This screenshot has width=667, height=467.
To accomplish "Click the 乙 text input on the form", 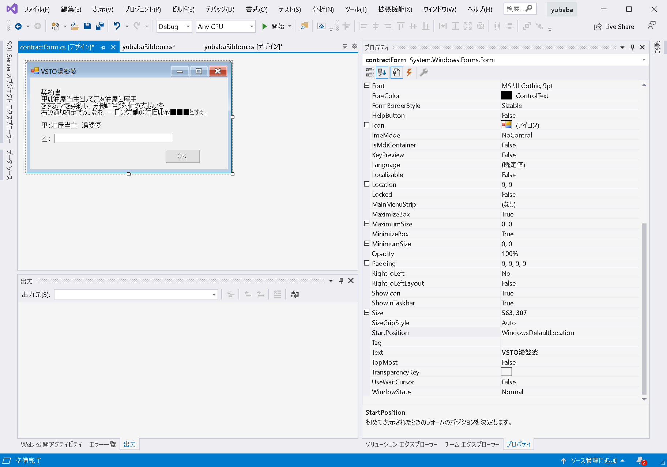I will tap(113, 138).
